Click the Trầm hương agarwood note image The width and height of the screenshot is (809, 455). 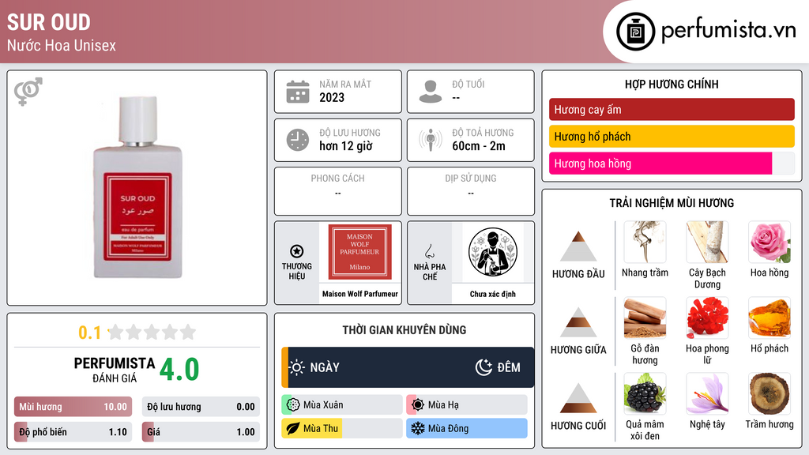click(769, 393)
